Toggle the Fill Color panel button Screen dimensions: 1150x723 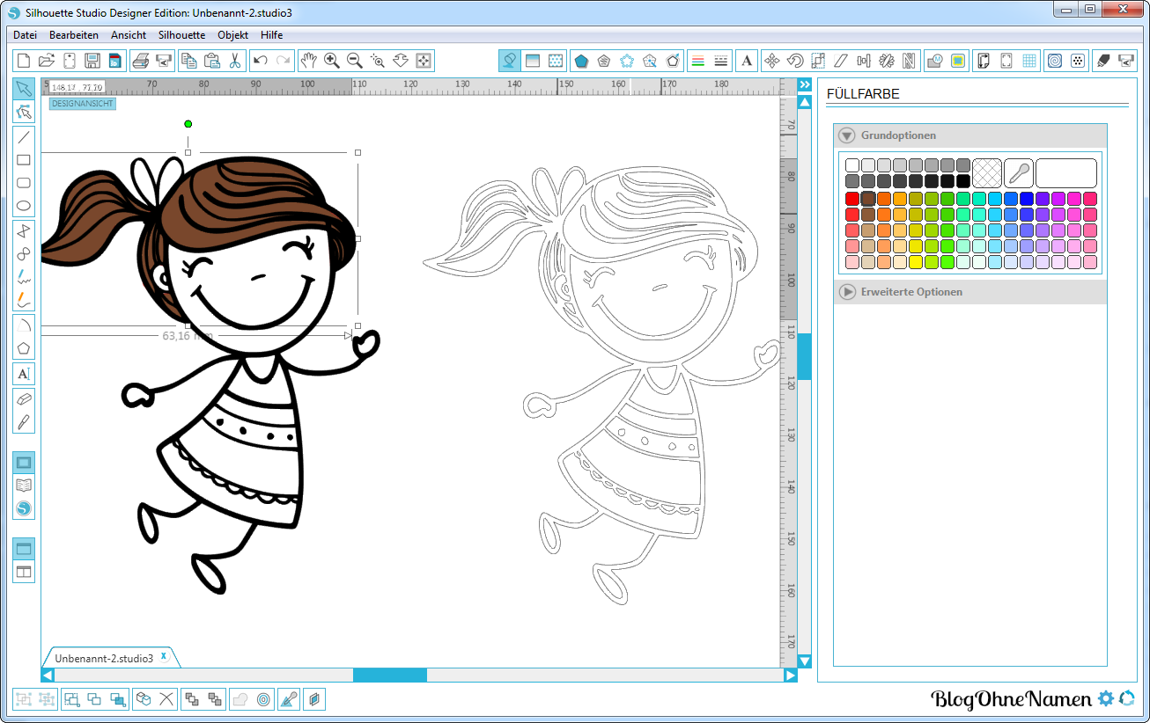point(509,61)
